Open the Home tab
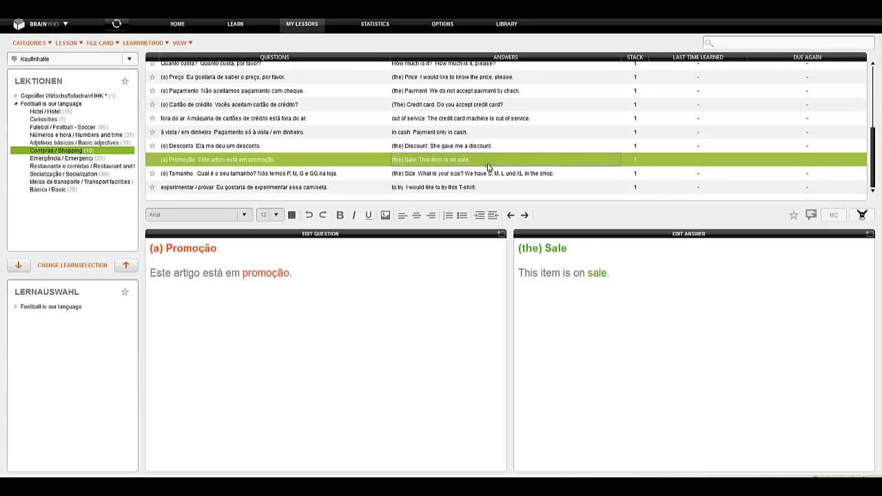 pos(177,24)
